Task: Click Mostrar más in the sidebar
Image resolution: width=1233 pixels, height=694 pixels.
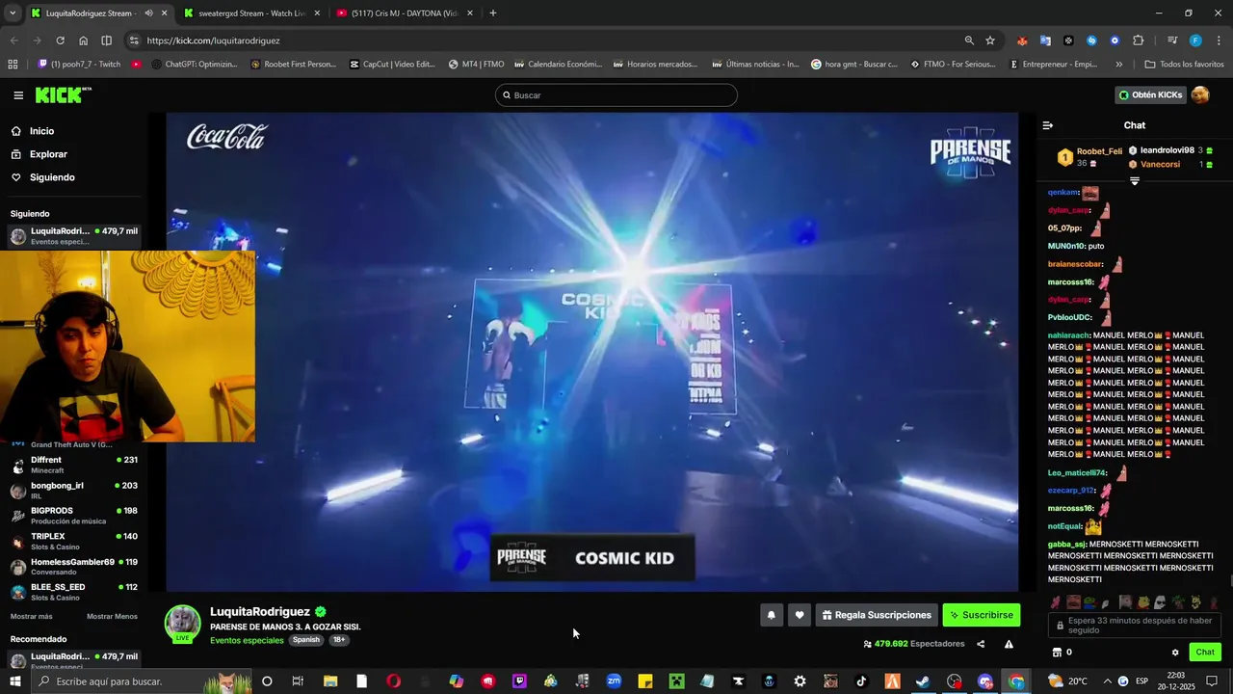Action: click(x=32, y=617)
